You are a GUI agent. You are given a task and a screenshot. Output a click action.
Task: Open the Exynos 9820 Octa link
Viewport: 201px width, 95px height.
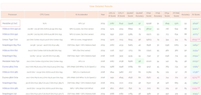(x=10, y=77)
